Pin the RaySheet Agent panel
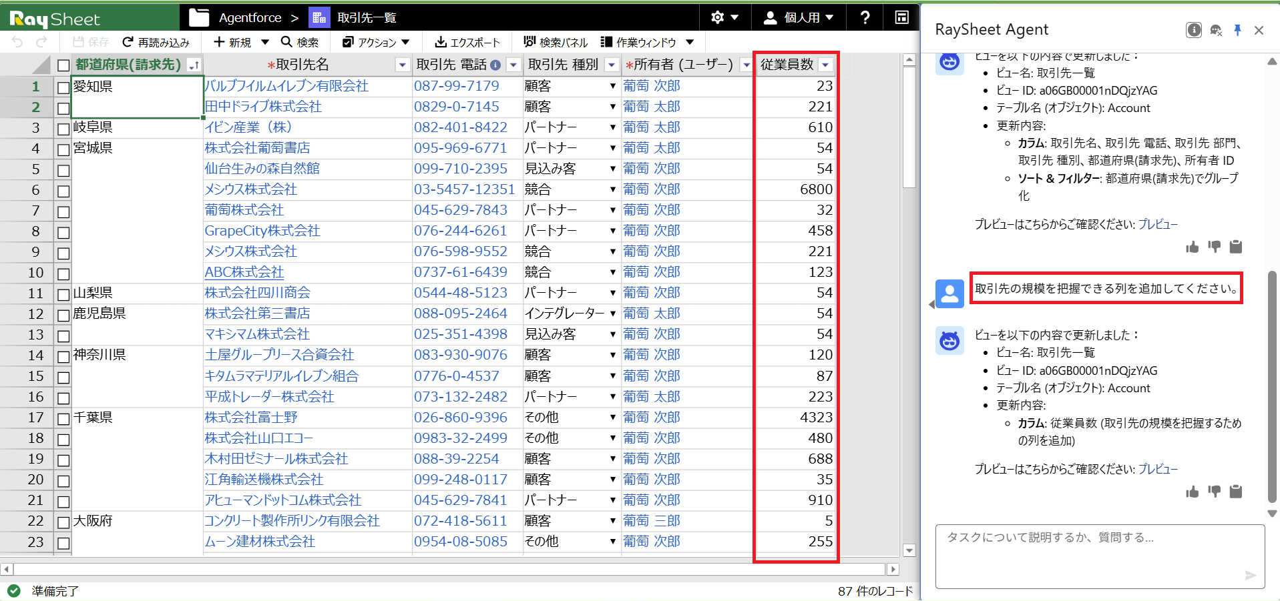 [x=1237, y=30]
